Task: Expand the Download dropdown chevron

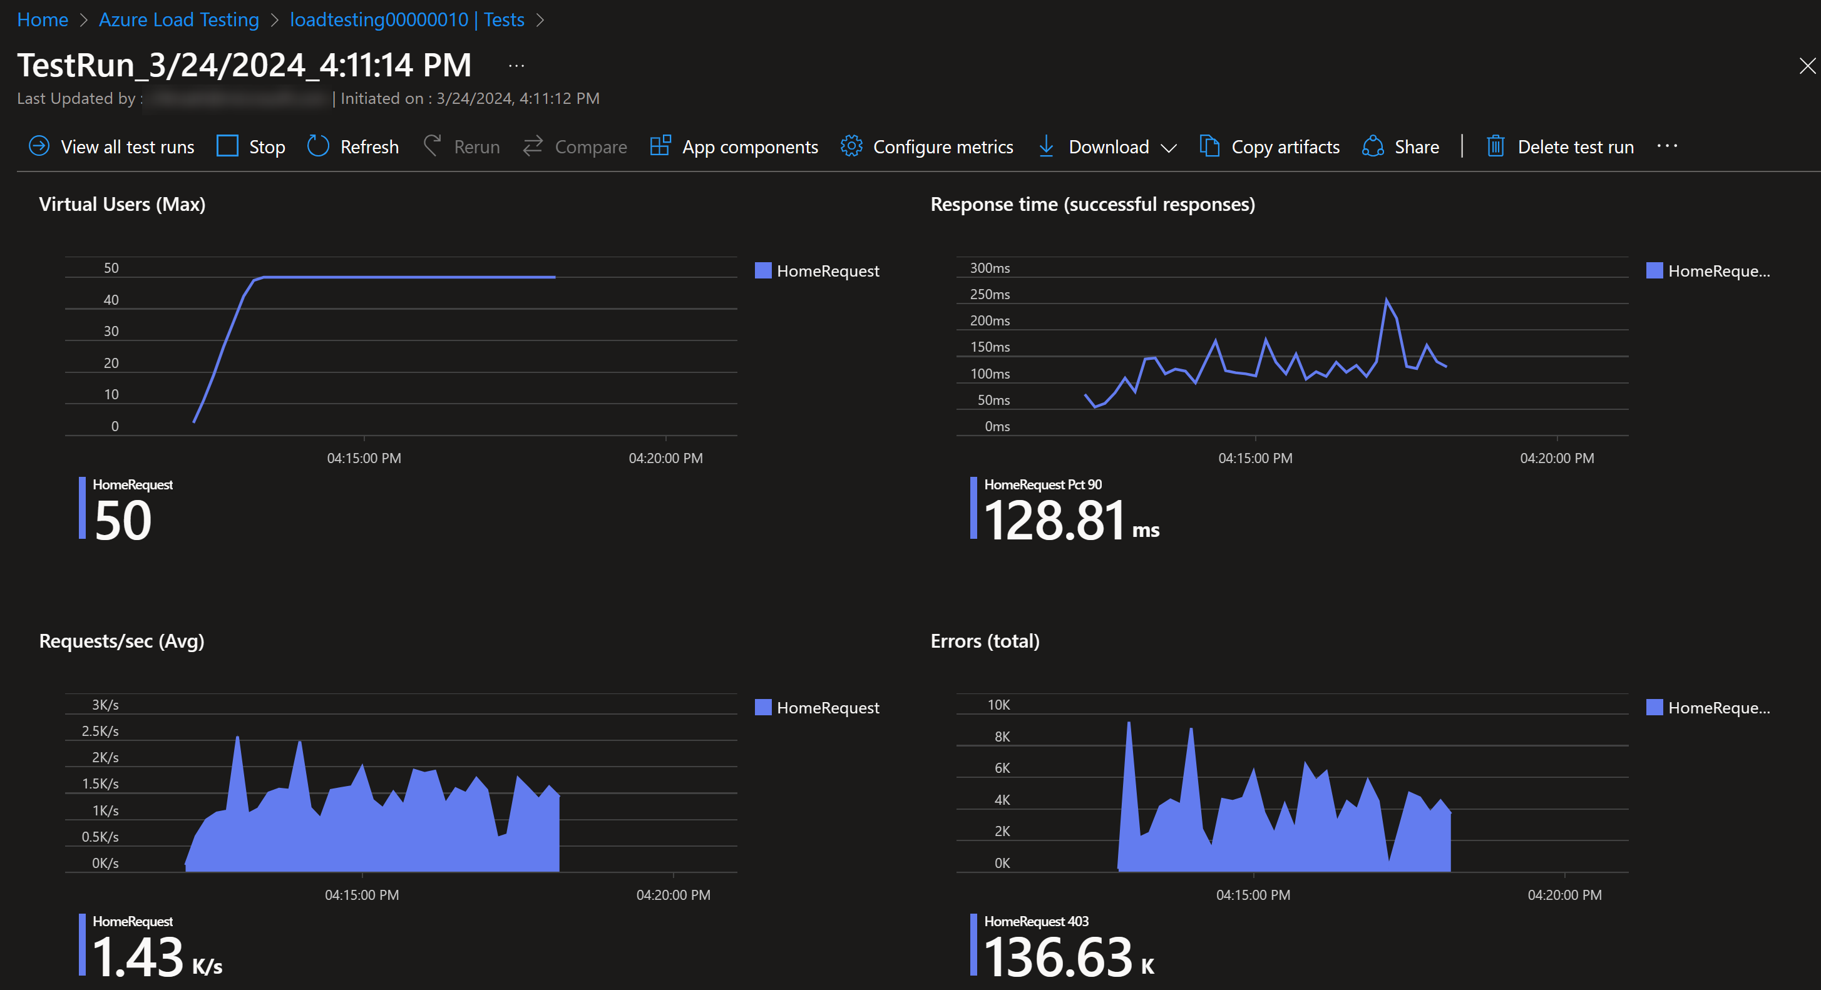Action: (x=1169, y=148)
